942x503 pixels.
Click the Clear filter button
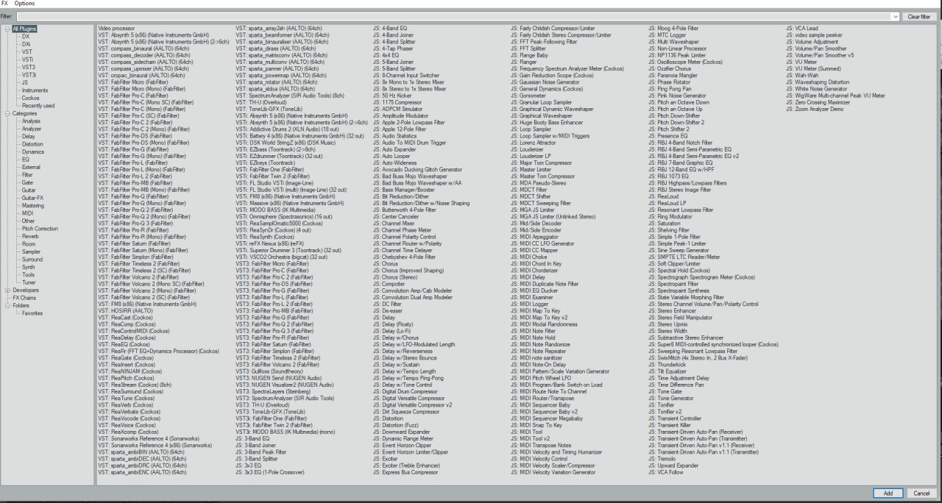[x=918, y=16]
